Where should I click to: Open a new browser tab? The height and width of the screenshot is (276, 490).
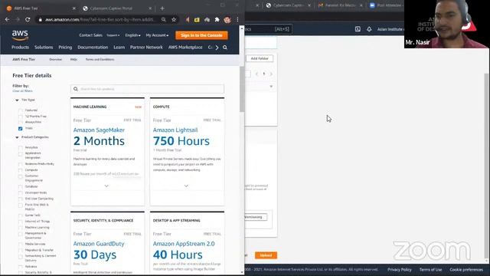162,8
